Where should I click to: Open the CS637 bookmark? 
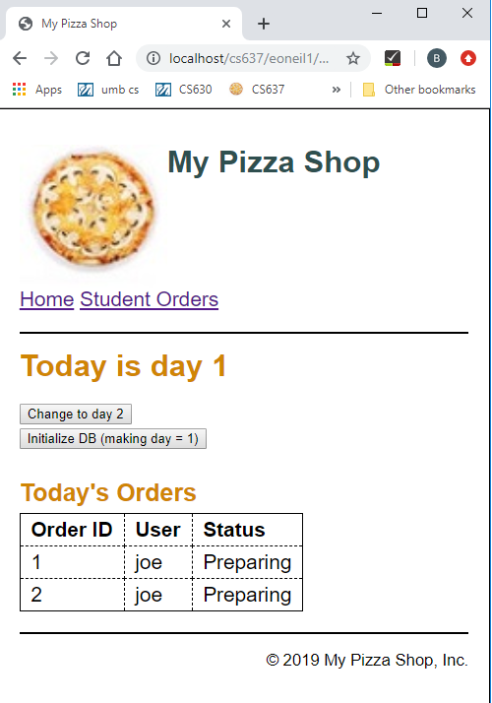[x=257, y=90]
